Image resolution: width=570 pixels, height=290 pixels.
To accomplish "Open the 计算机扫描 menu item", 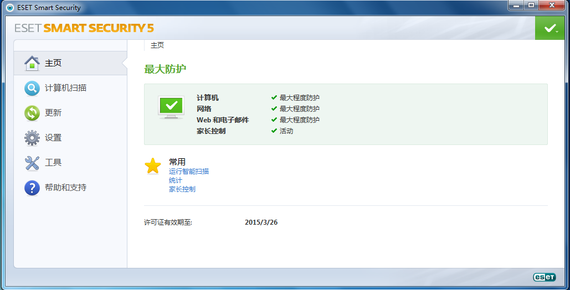I will [65, 88].
